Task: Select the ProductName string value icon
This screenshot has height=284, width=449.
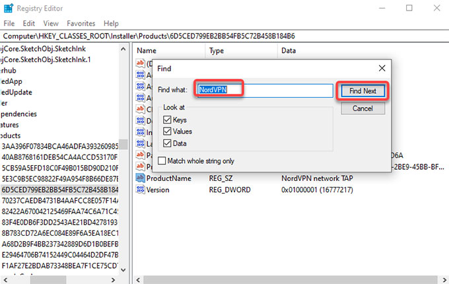Action: pos(140,178)
